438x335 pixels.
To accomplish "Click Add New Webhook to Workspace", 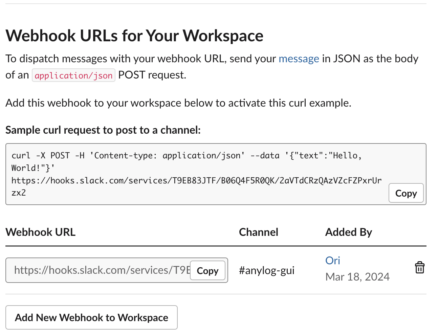I will coord(91,317).
